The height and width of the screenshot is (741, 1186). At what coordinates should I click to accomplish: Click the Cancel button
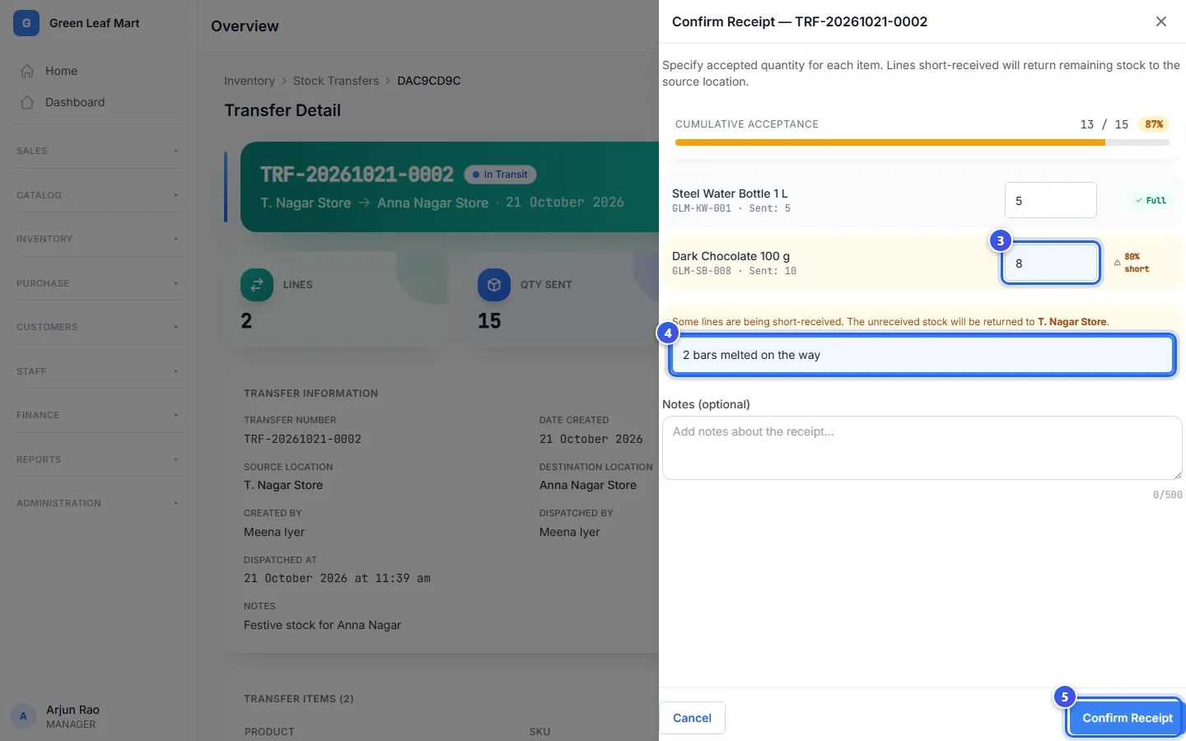(x=692, y=718)
